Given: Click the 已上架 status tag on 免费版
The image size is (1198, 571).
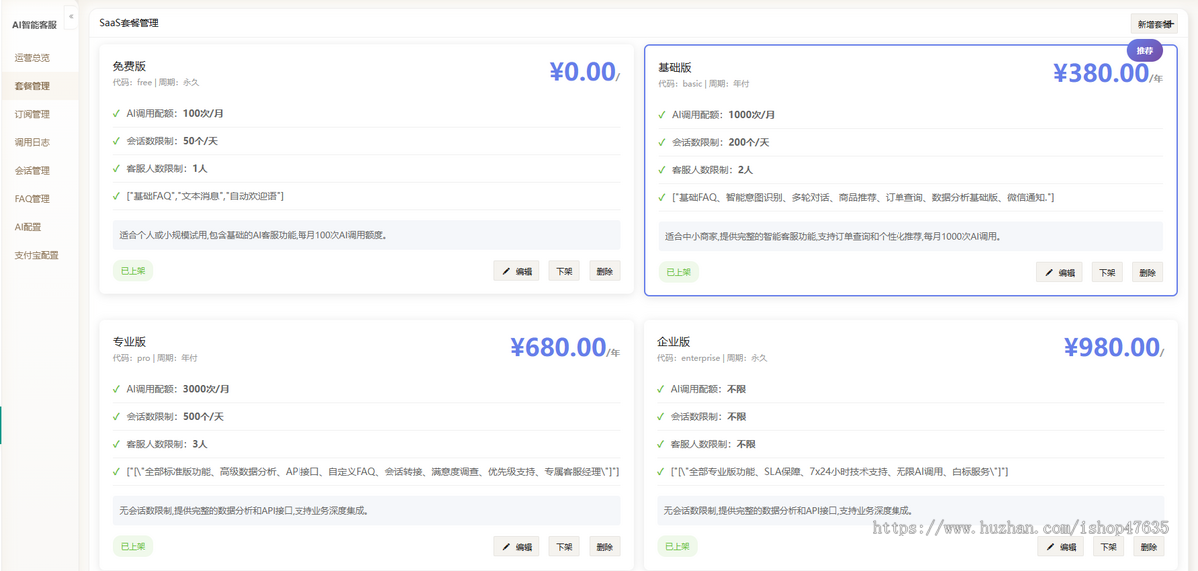Looking at the screenshot, I should [x=133, y=271].
